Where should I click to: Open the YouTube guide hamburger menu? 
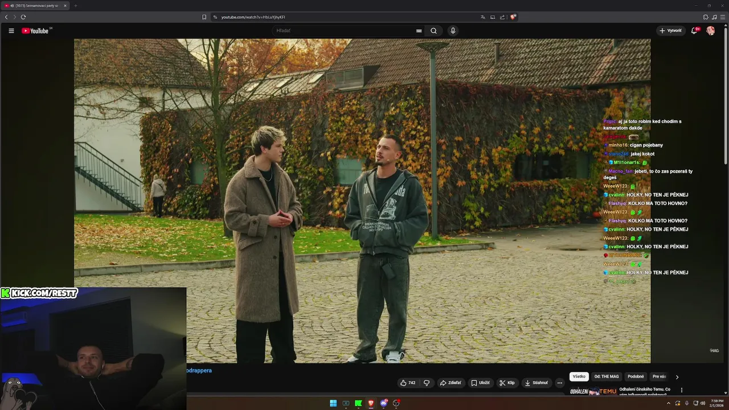11,31
